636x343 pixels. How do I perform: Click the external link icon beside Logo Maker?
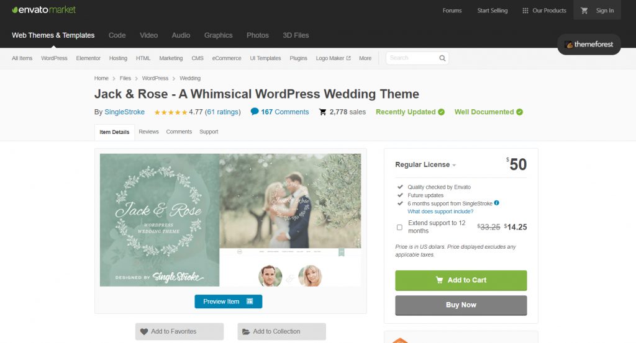[x=348, y=58]
